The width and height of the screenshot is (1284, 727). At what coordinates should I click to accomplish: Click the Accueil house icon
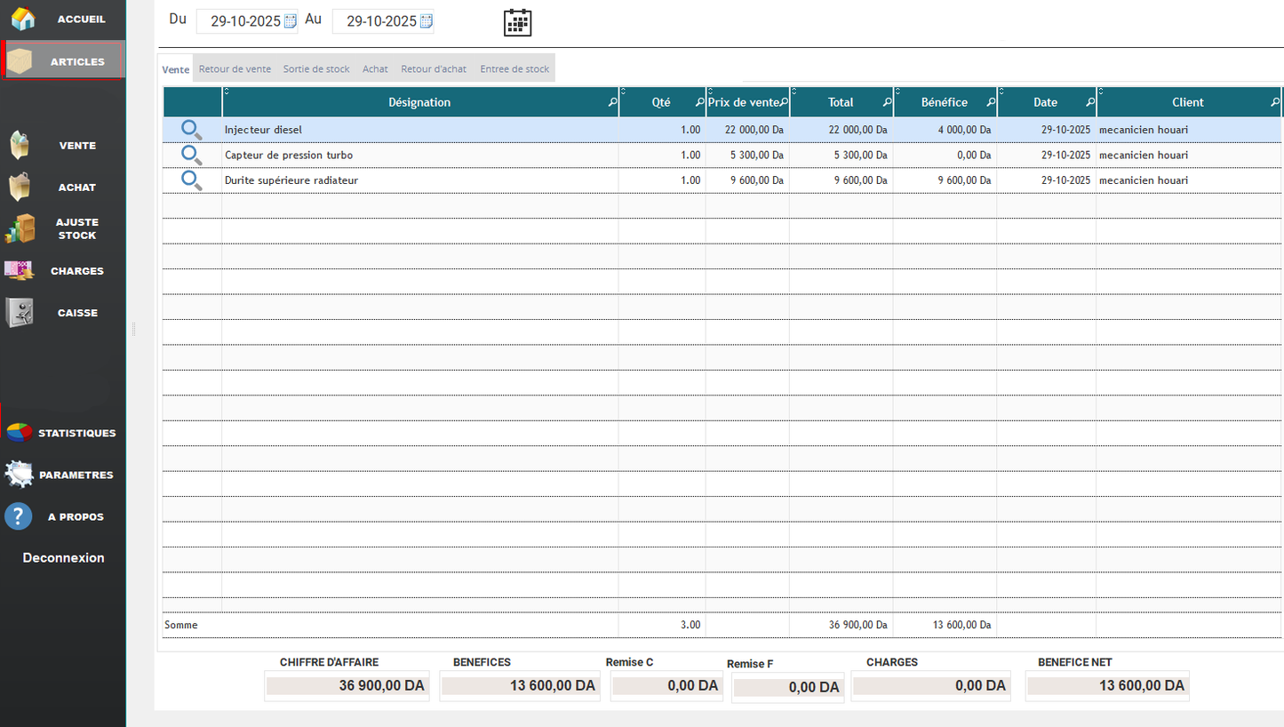tap(23, 19)
